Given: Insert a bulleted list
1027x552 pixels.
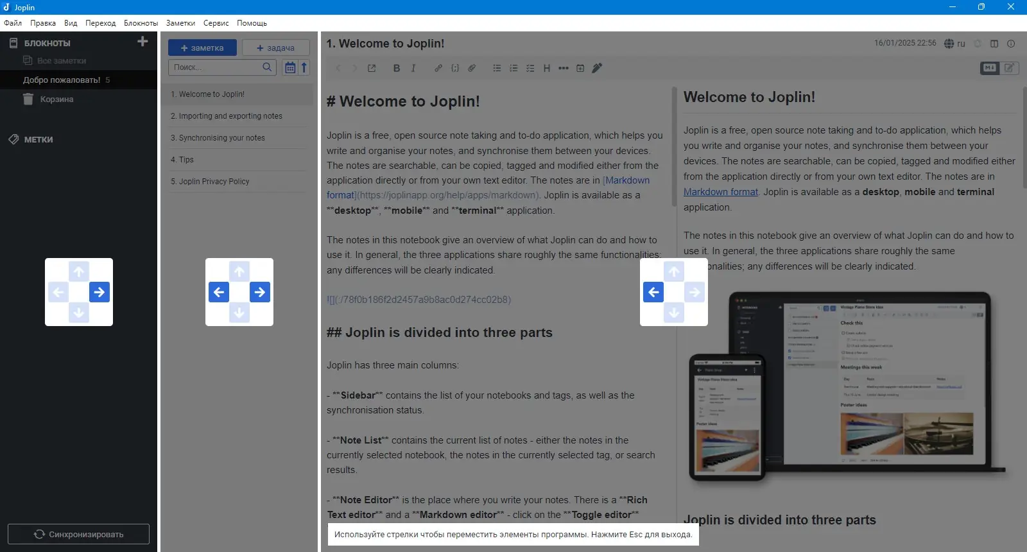Looking at the screenshot, I should tap(497, 68).
